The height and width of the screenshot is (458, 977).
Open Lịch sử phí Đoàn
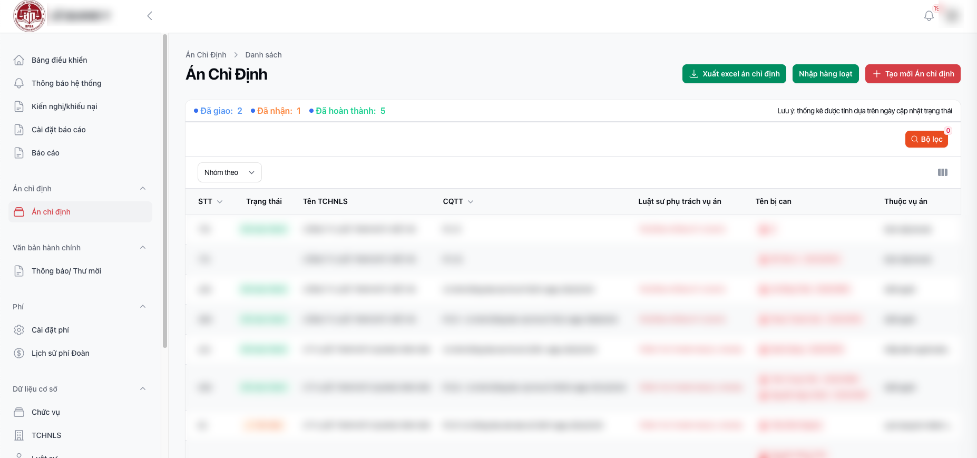[x=60, y=353]
